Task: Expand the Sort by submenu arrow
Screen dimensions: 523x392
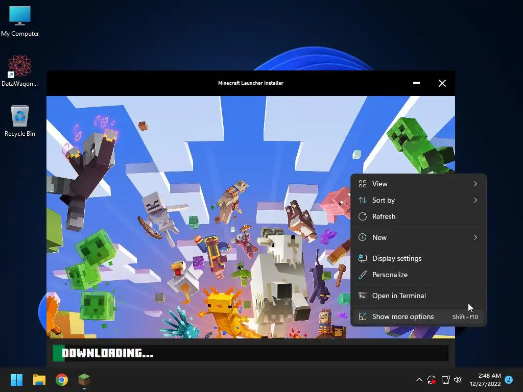Action: coord(476,200)
